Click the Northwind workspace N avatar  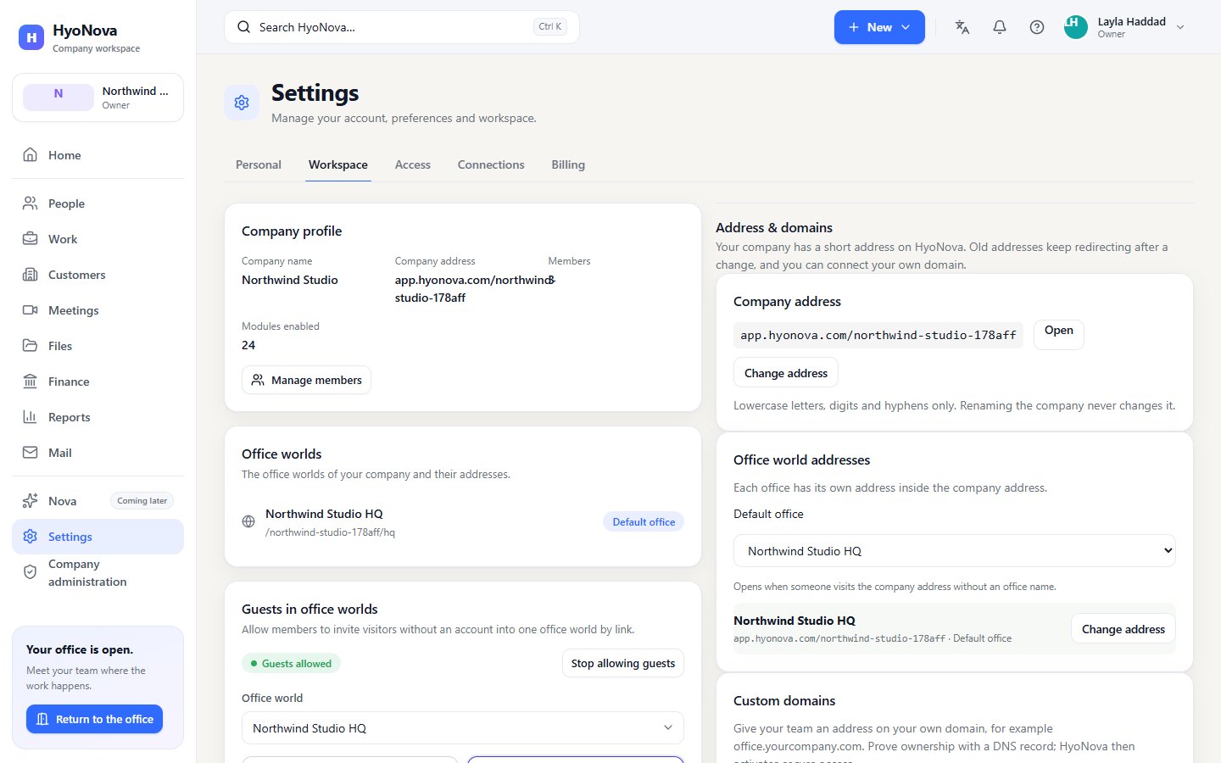click(x=59, y=97)
